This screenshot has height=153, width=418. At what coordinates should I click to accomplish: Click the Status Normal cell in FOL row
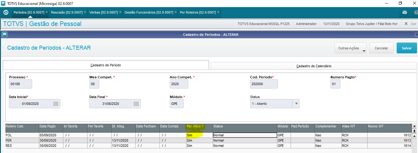pyautogui.click(x=245, y=135)
